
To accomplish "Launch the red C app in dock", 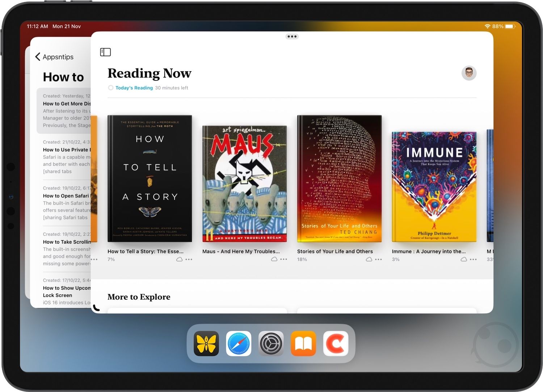I will (x=336, y=343).
